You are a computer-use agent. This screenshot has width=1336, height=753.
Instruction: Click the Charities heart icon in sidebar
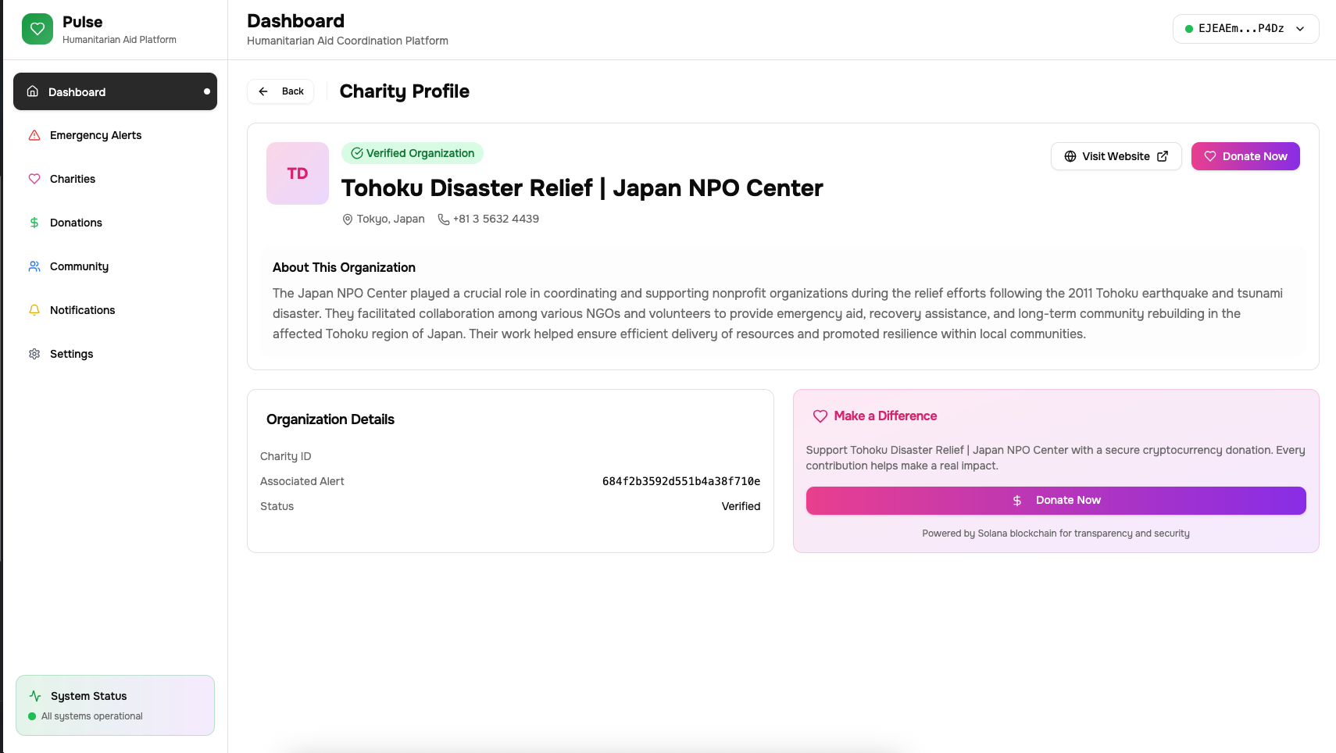point(34,179)
